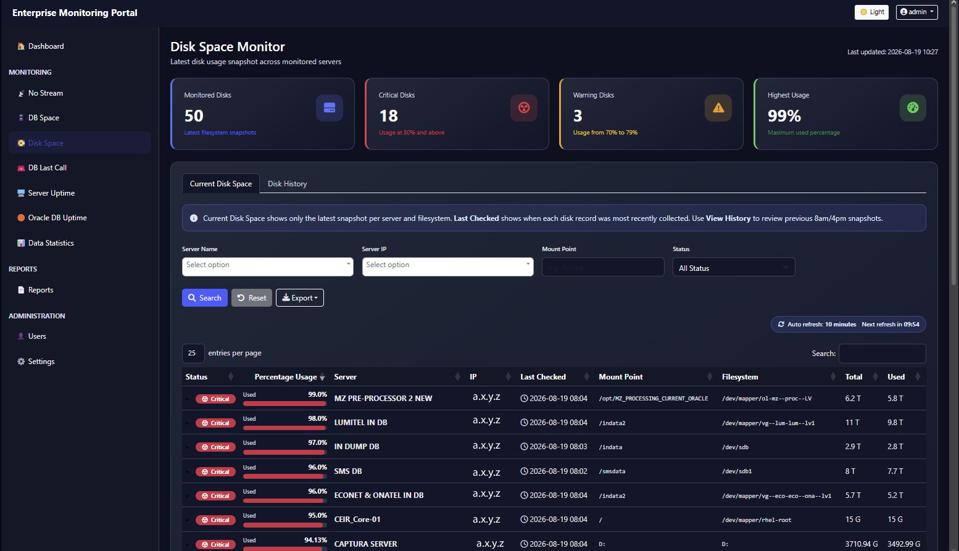
Task: Click the 97.0% usage bar of IN DUMP DB
Action: pos(284,452)
